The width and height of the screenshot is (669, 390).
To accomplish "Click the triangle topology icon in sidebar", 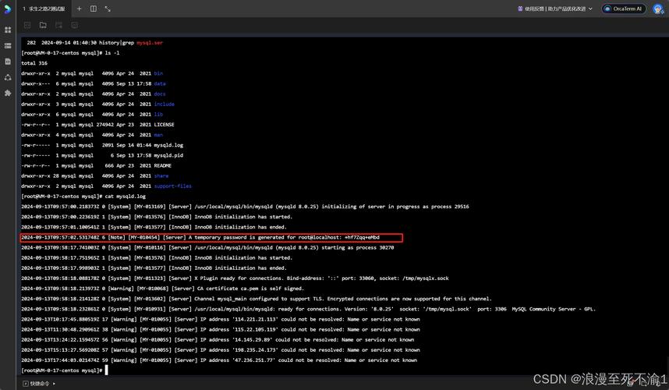I will pyautogui.click(x=8, y=77).
